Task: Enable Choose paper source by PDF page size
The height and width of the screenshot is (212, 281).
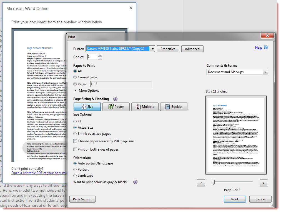Action: point(75,141)
